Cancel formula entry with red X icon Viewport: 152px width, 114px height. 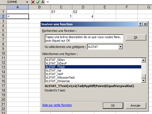tap(33, 2)
